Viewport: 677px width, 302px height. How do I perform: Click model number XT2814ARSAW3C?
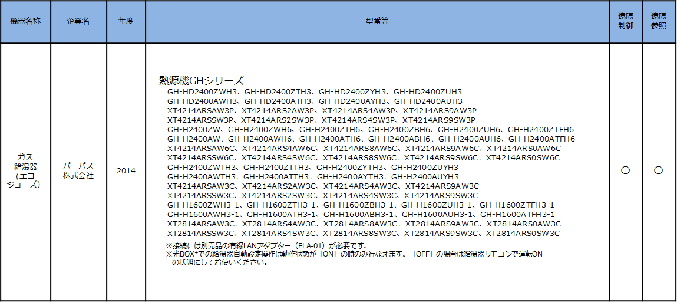coord(201,224)
